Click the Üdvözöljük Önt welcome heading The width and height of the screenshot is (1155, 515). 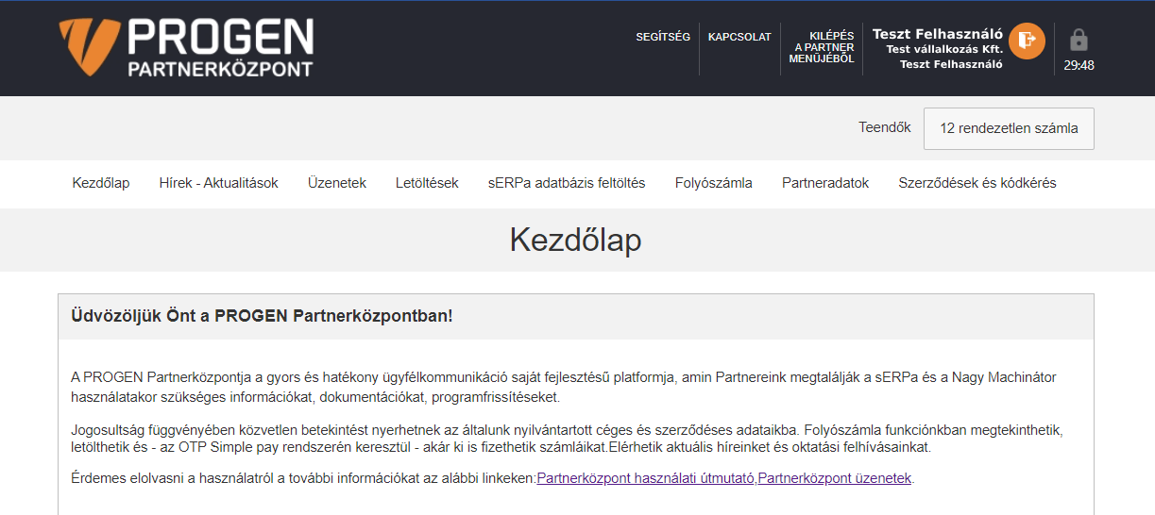262,315
